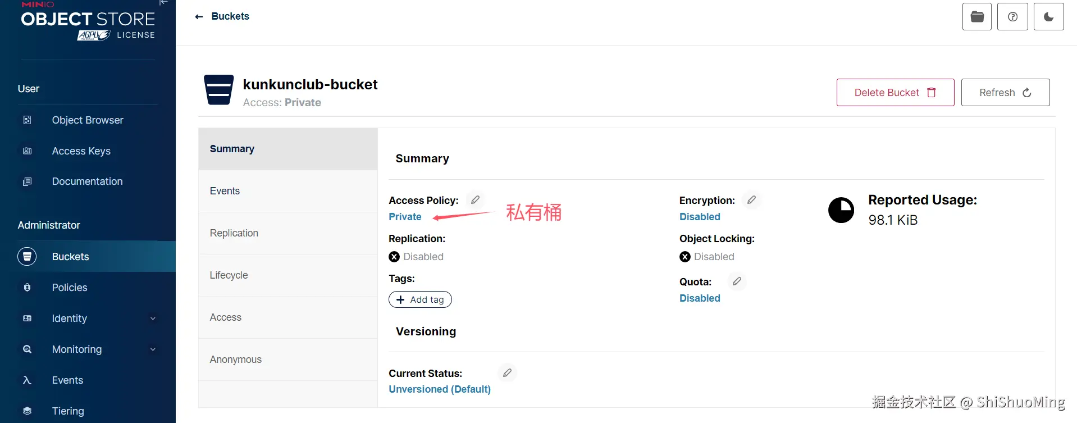Open the object browser folder icon in header
This screenshot has height=423, width=1077.
click(x=976, y=17)
